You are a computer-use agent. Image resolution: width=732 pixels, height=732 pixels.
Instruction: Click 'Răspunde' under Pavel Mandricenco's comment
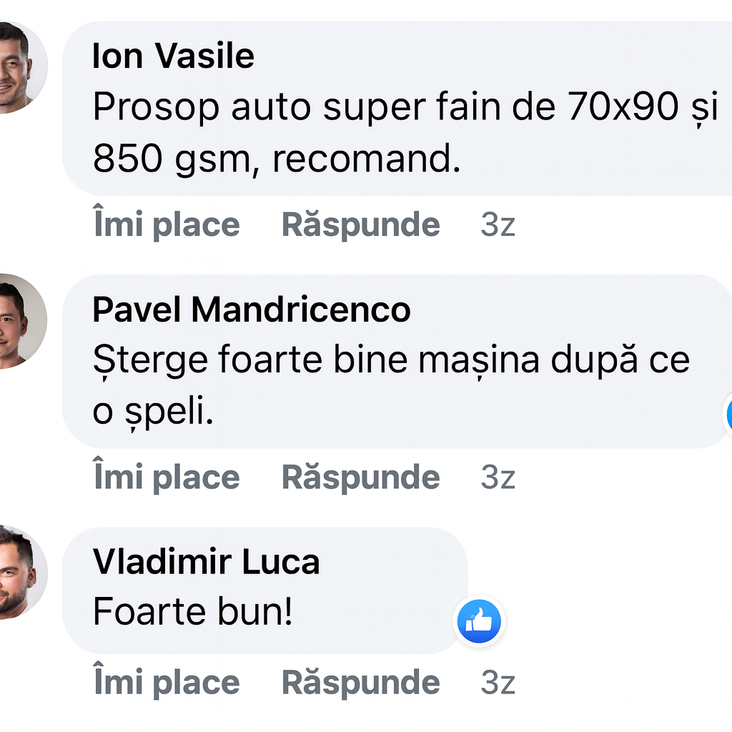click(x=361, y=477)
